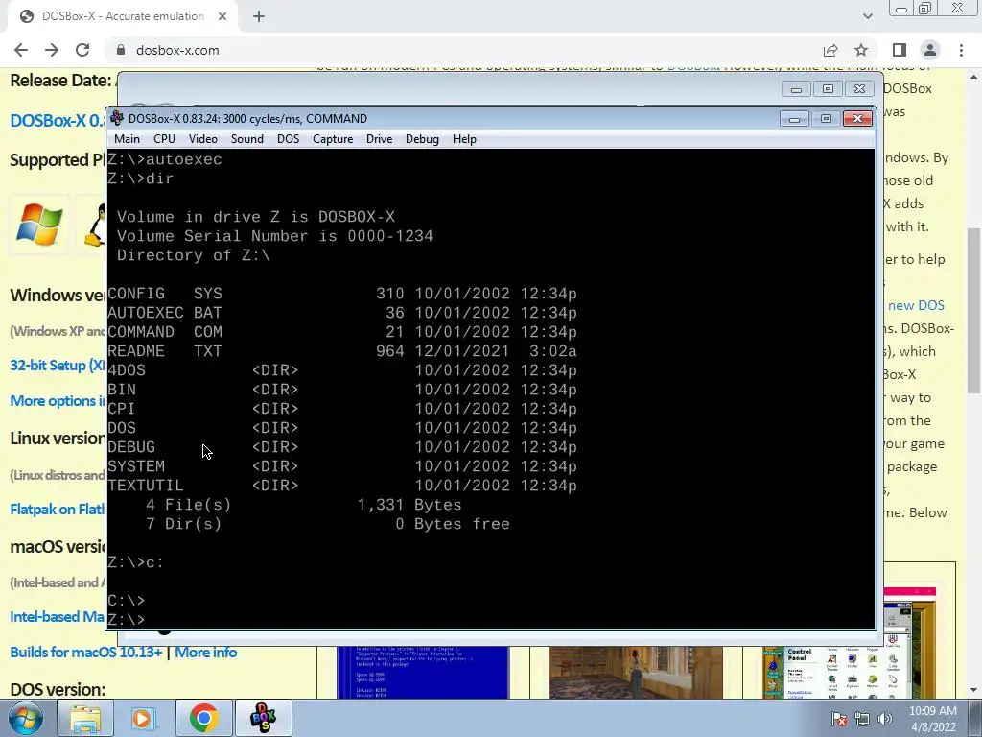Open the Debug menu

[422, 139]
